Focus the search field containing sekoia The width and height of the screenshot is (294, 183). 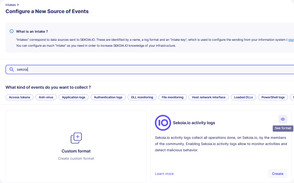(x=150, y=70)
